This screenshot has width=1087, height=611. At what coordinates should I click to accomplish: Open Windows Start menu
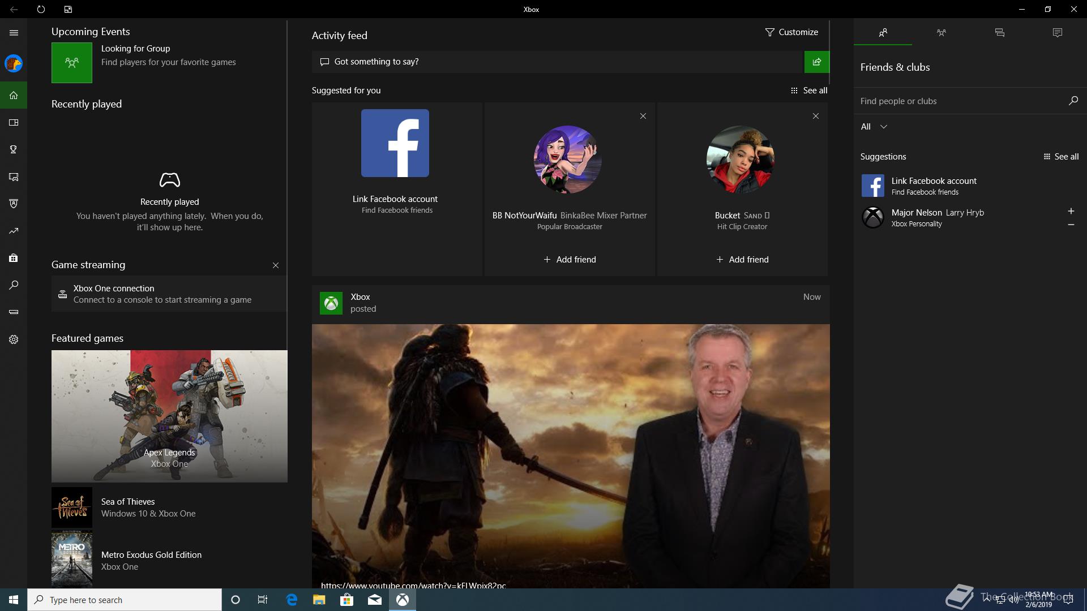point(14,600)
